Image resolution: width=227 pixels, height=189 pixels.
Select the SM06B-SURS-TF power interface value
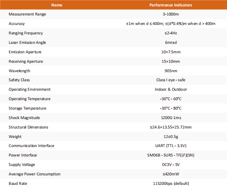[x=171, y=155]
